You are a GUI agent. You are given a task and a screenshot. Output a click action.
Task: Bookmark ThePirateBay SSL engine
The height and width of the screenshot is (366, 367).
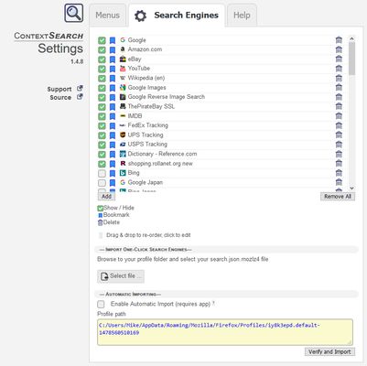[x=113, y=107]
